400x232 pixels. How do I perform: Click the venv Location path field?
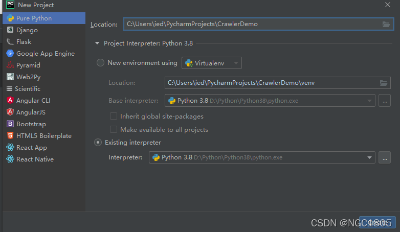coord(278,83)
